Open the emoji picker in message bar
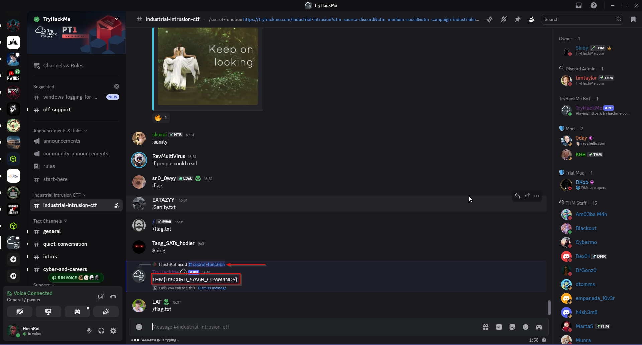This screenshot has width=642, height=345. click(526, 327)
